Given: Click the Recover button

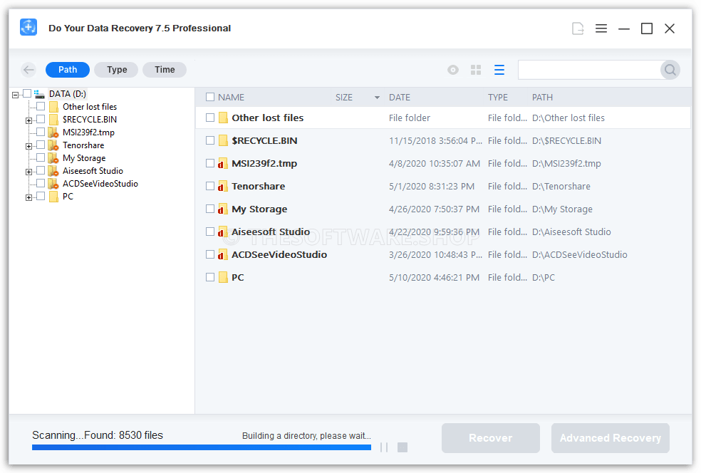Looking at the screenshot, I should click(490, 438).
